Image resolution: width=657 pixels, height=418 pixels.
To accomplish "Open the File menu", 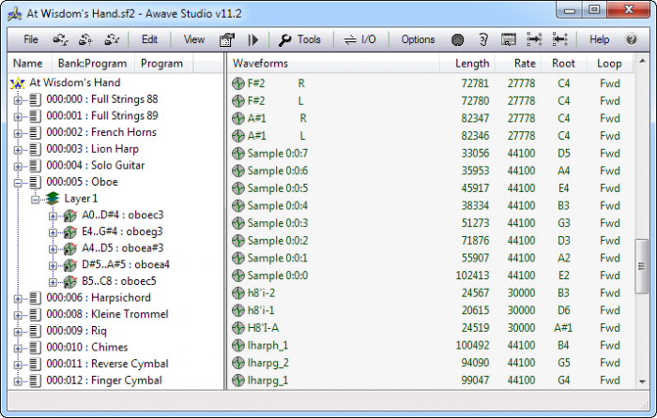I will click(x=31, y=40).
